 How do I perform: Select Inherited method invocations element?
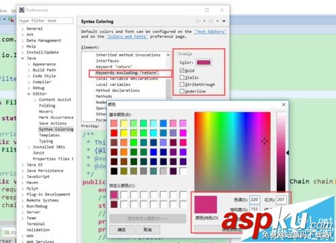click(x=128, y=55)
